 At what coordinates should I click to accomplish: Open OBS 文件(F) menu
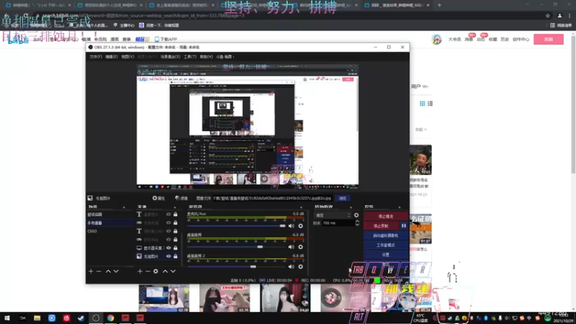[x=96, y=57]
